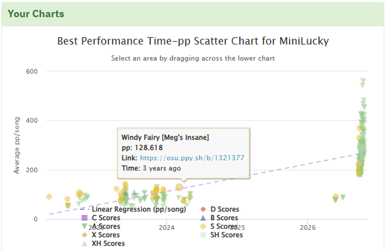Click the 400 y-axis label

pos(32,120)
